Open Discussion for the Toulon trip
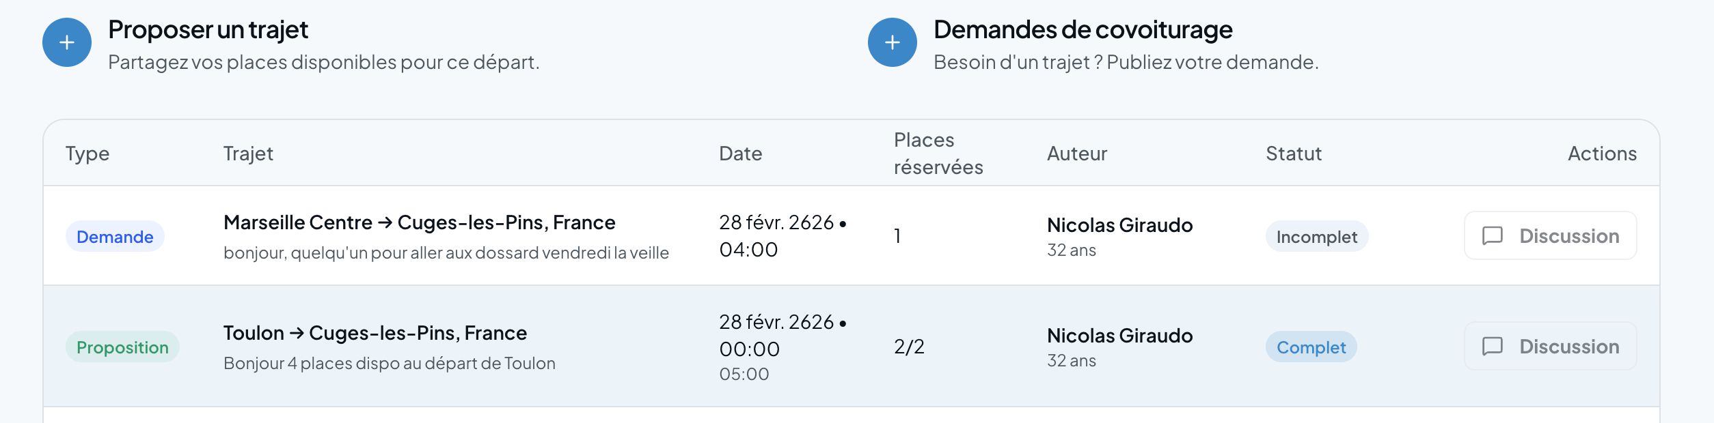The width and height of the screenshot is (1714, 423). tap(1550, 346)
